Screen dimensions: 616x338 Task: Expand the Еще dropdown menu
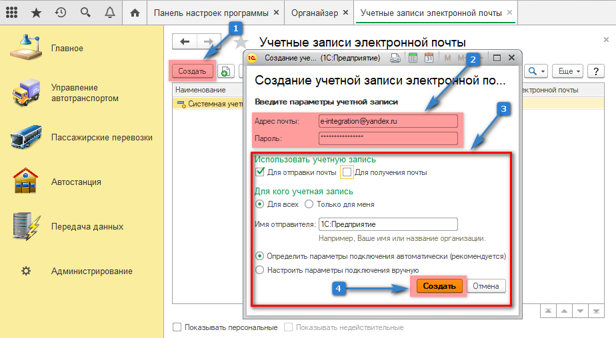coord(569,71)
